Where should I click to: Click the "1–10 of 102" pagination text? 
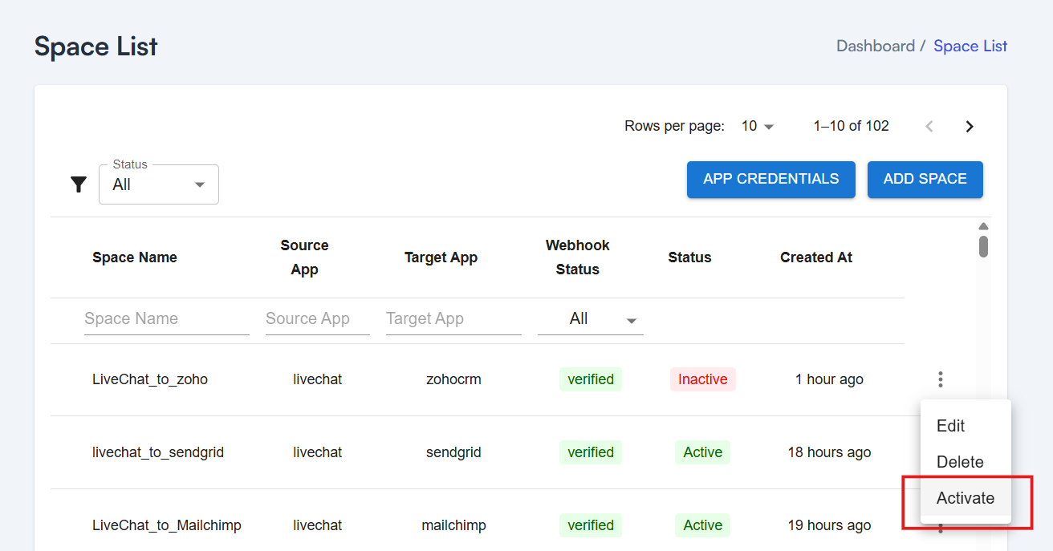(x=851, y=126)
